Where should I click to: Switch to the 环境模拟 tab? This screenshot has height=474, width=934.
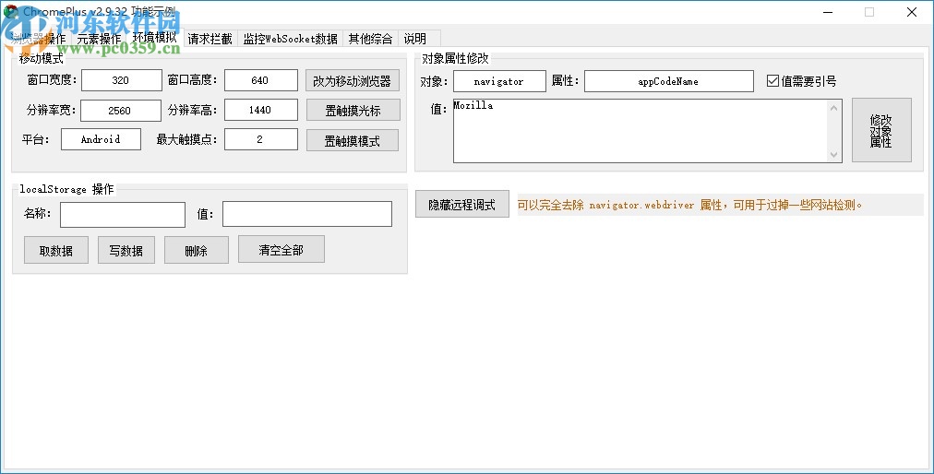pyautogui.click(x=155, y=38)
